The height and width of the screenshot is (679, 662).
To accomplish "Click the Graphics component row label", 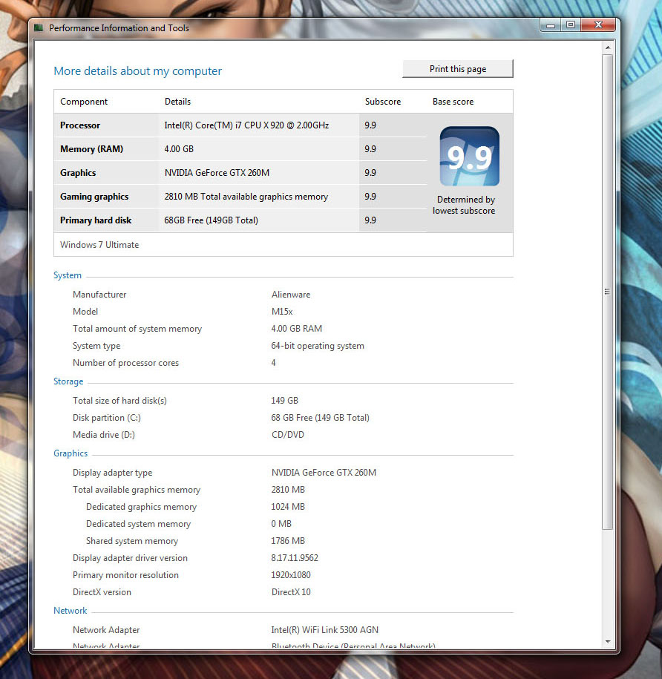I will [78, 173].
